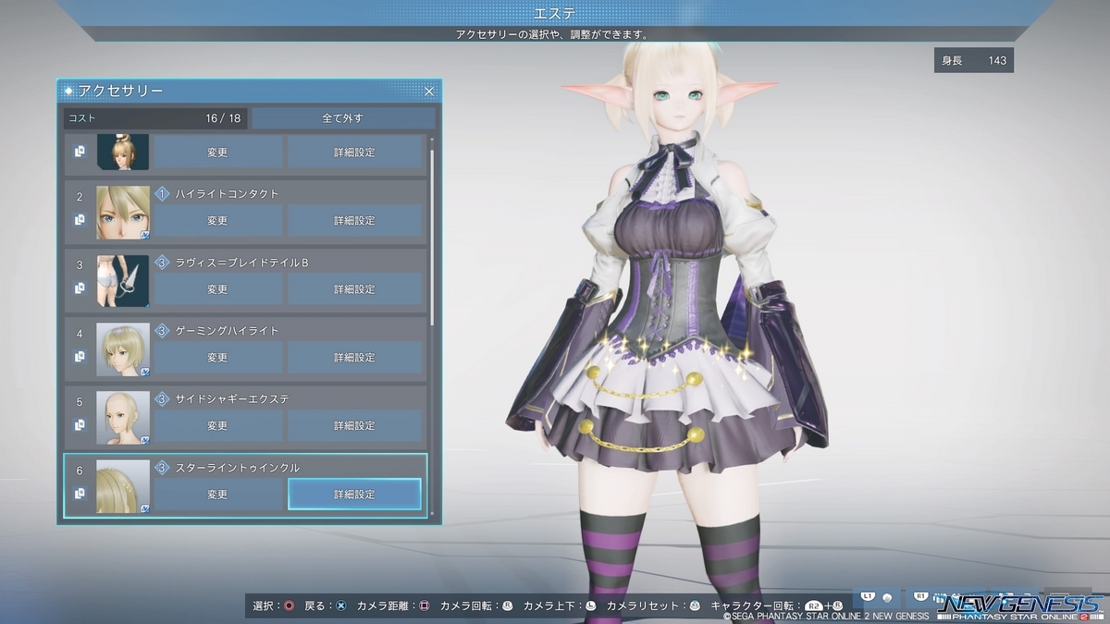Click 変更 for ラヴィス=ブレイドテイルB
Screen dimensions: 1110x624
point(217,289)
